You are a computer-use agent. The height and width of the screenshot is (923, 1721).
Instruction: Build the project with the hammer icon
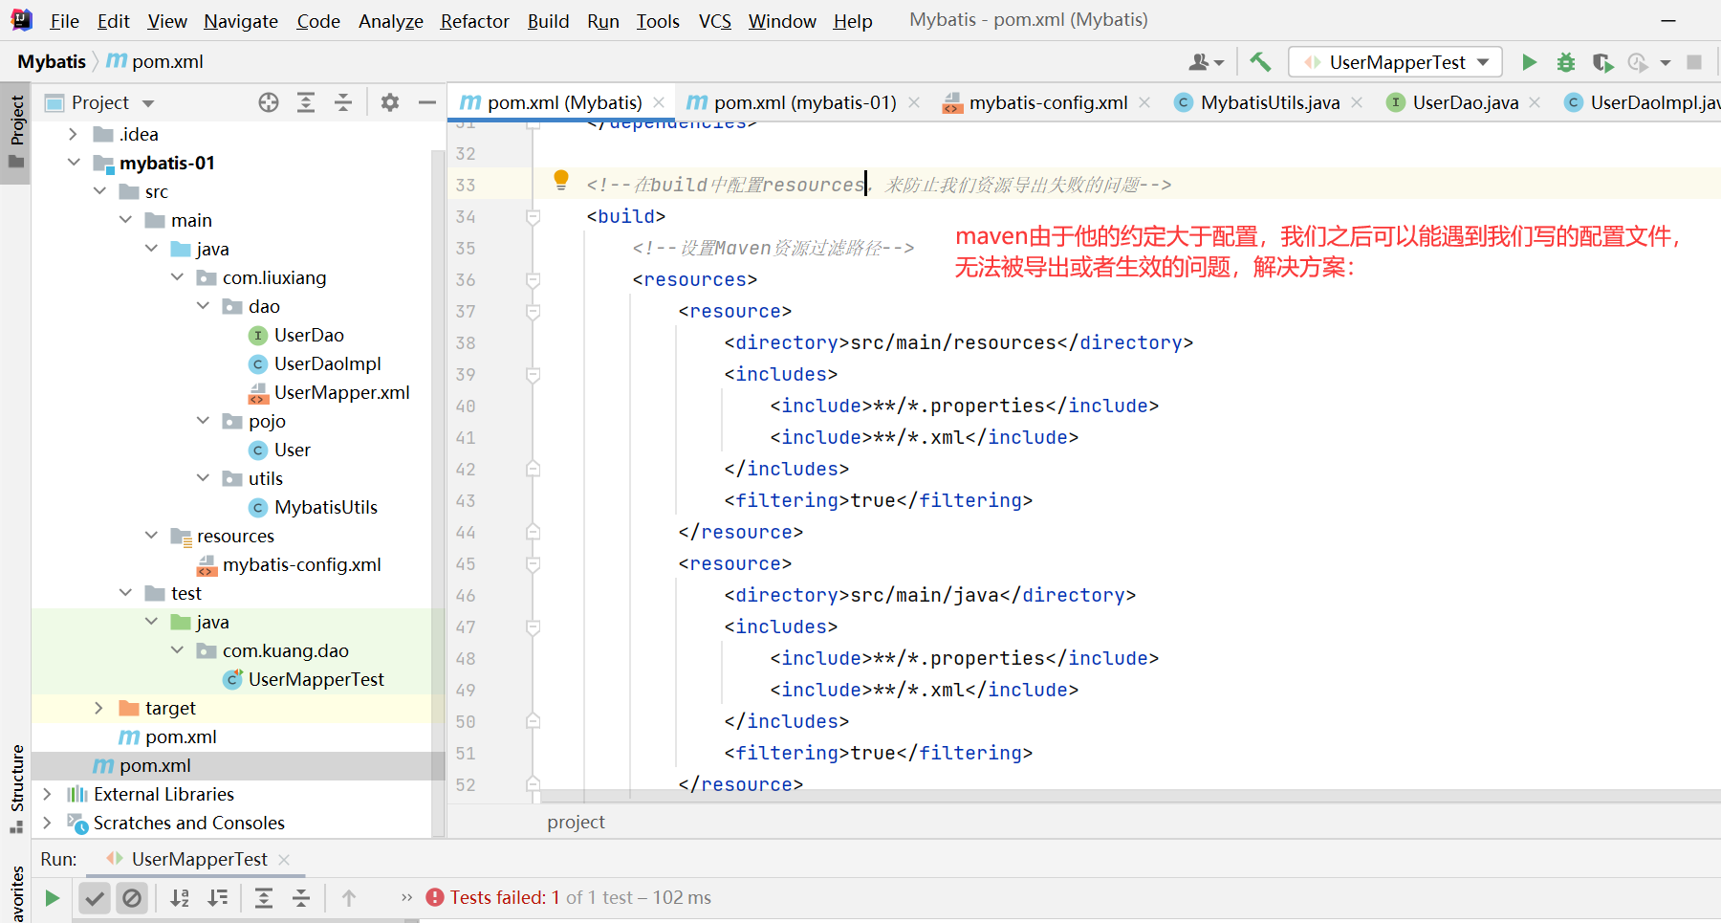point(1260,62)
